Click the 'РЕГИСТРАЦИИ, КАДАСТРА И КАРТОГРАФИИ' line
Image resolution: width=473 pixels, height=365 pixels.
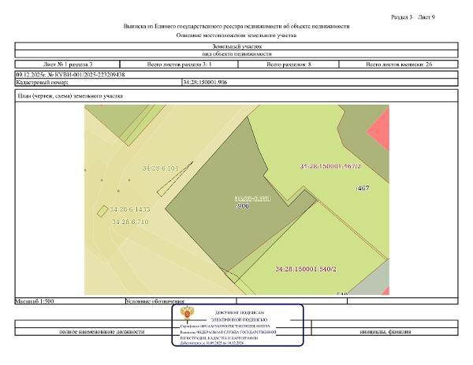(x=219, y=338)
